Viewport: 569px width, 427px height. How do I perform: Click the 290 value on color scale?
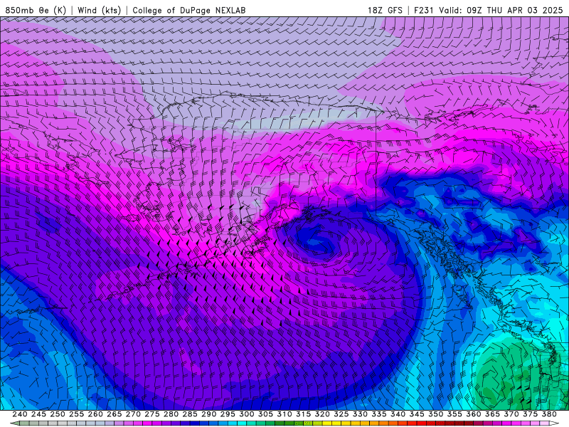[x=208, y=414]
